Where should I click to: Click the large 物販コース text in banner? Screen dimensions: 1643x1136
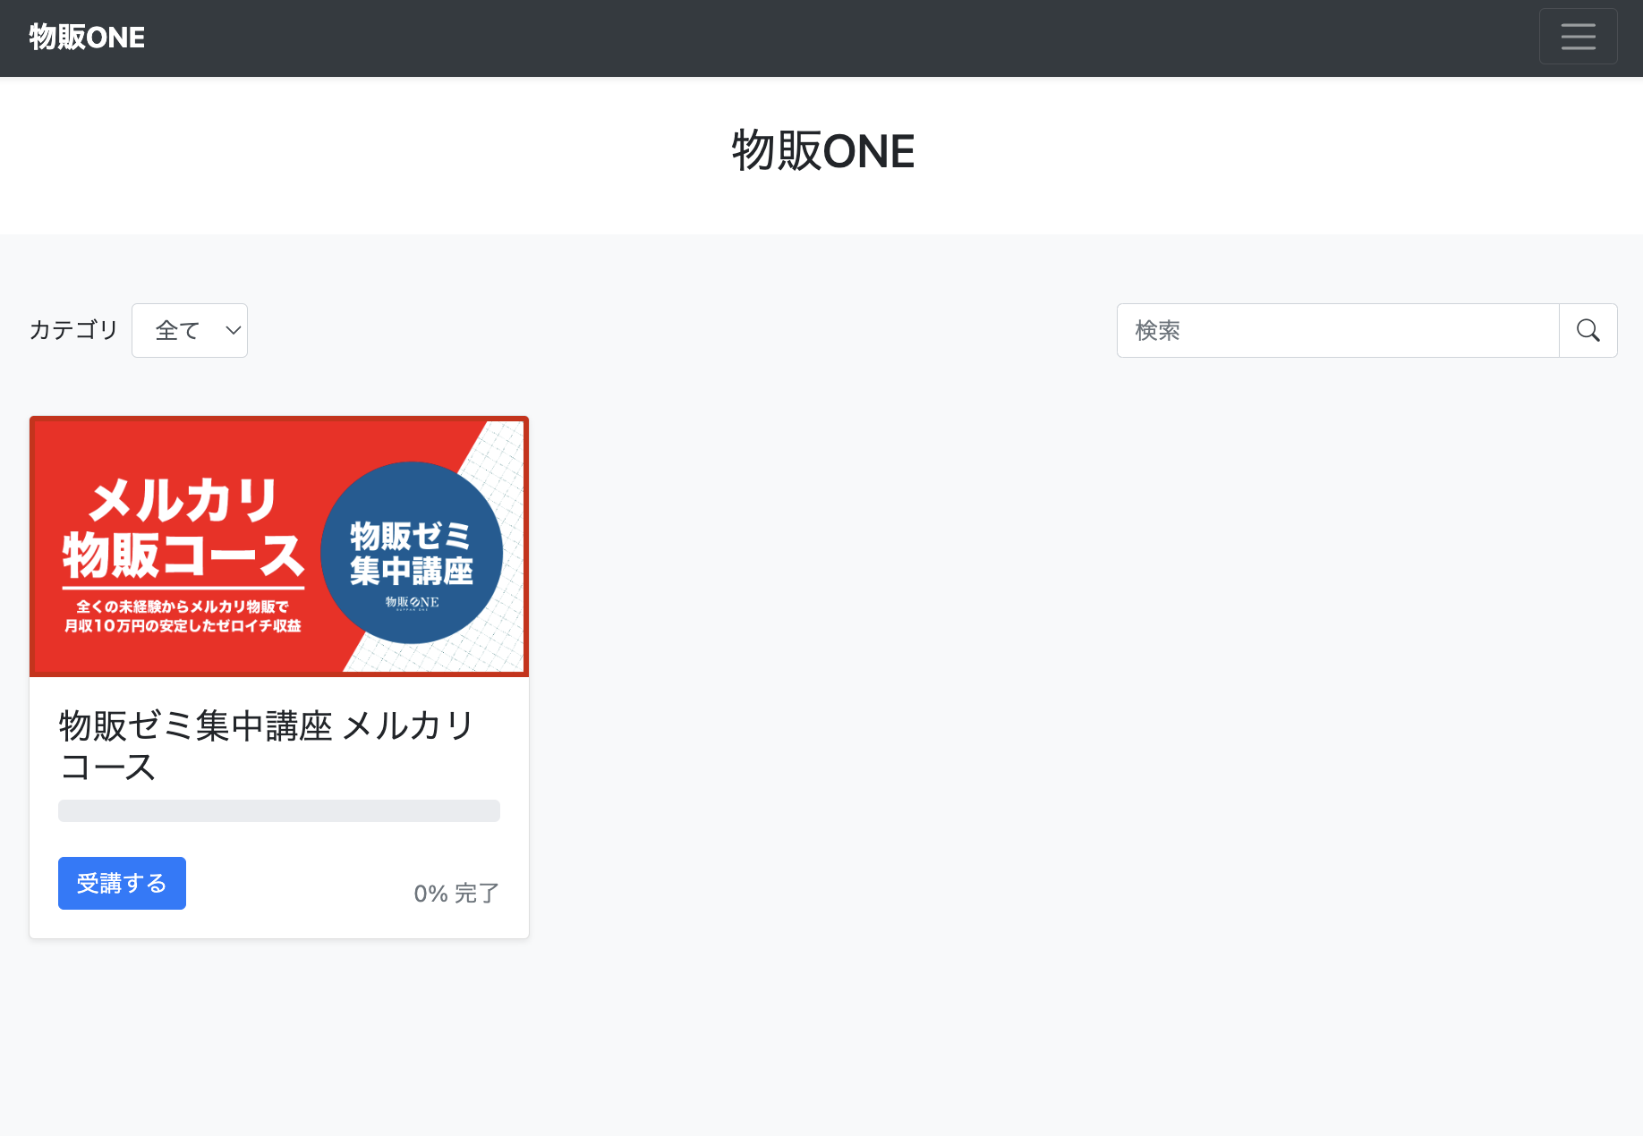(183, 555)
